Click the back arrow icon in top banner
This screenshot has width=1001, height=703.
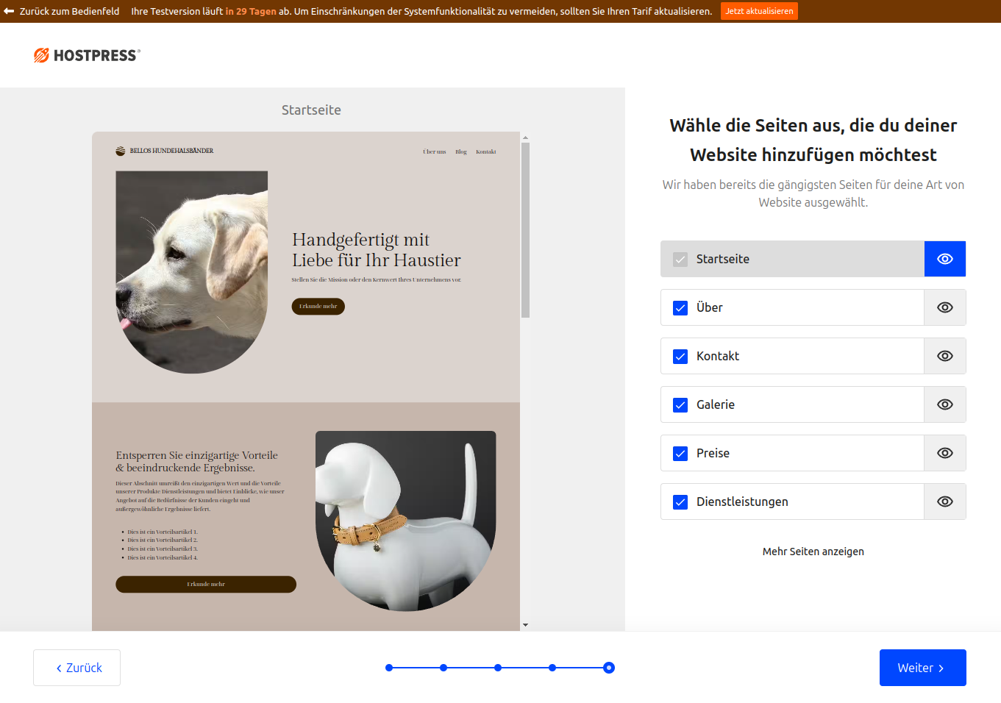coord(9,11)
